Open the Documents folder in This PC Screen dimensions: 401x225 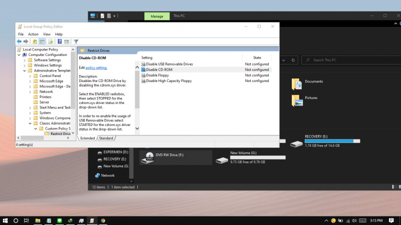(x=307, y=84)
